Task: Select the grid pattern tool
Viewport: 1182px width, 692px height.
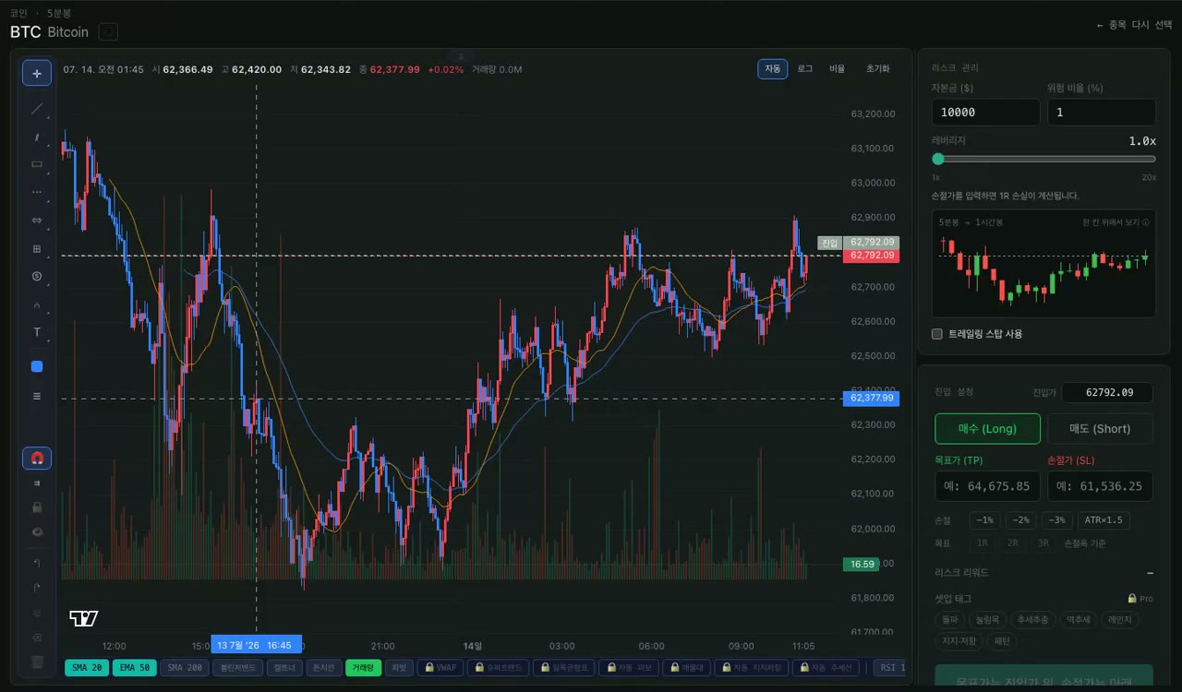Action: pyautogui.click(x=37, y=248)
